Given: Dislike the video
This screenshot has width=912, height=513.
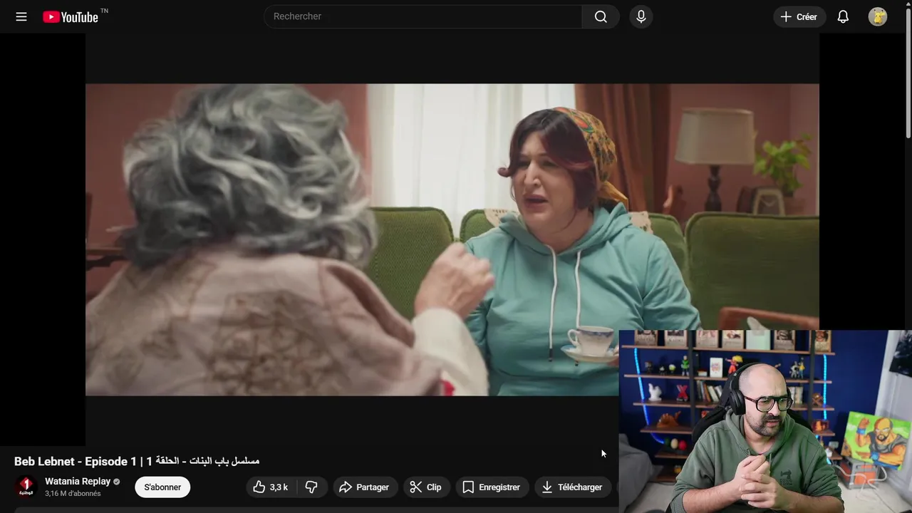Looking at the screenshot, I should 311,487.
